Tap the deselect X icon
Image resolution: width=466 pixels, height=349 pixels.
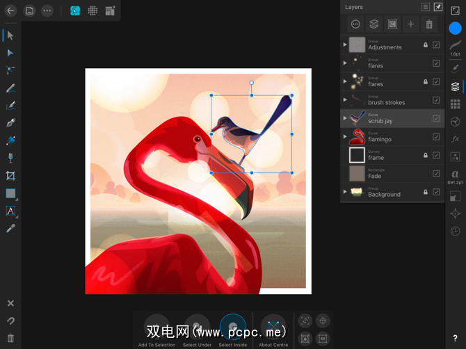coord(10,303)
